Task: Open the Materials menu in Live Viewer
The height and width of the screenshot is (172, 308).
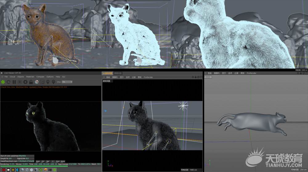Action: [30, 77]
